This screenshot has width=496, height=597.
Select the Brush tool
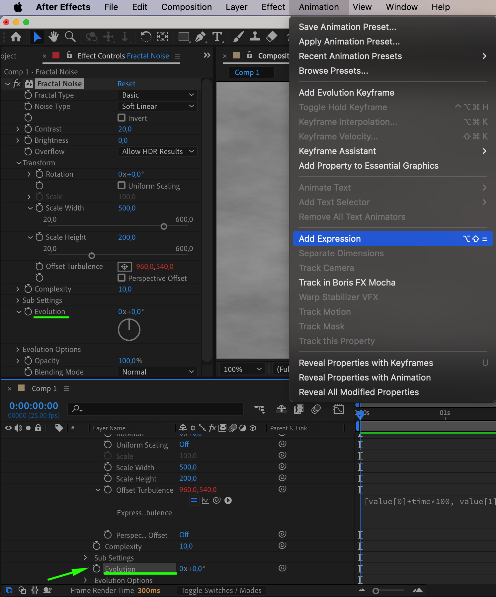coord(238,37)
